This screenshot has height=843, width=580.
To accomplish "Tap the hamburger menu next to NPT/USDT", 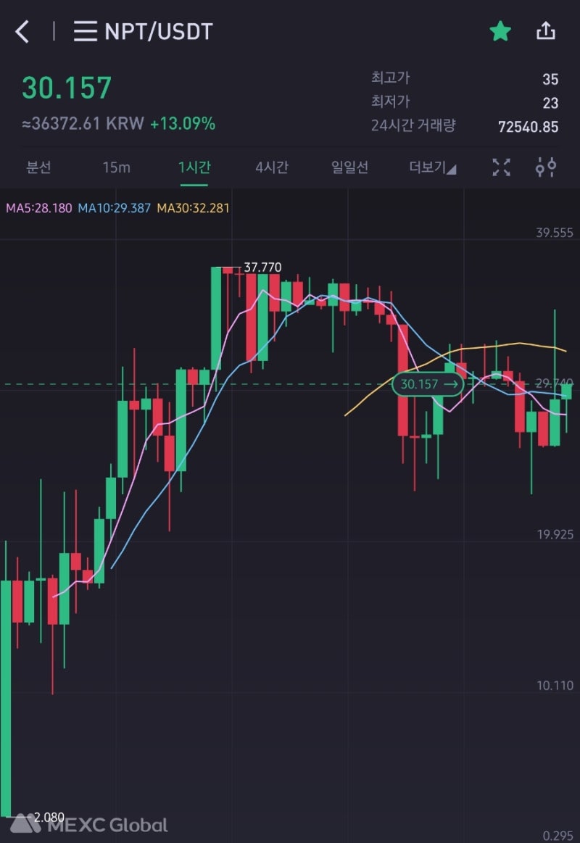I will [85, 31].
